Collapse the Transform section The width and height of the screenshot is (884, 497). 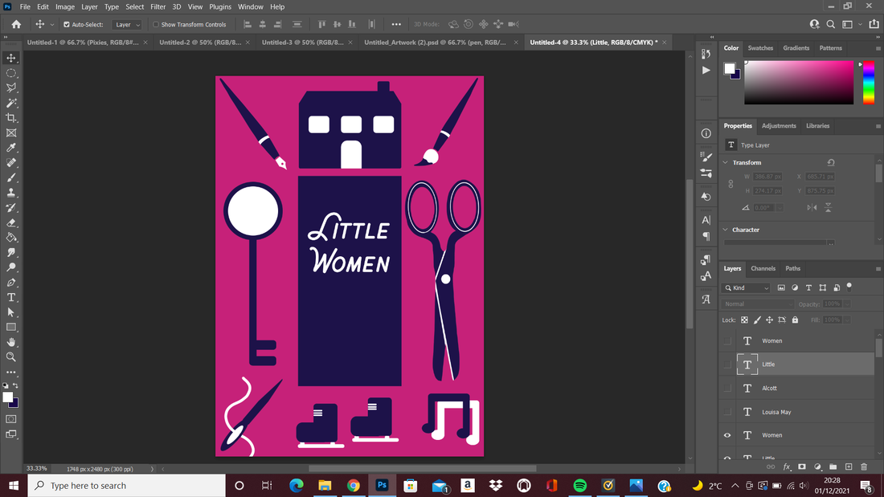[x=726, y=162]
